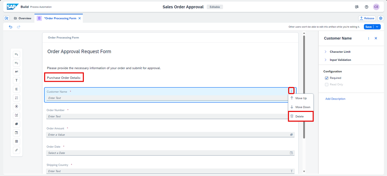Open the project settings gear icon
The width and height of the screenshot is (387, 176).
(381, 18)
